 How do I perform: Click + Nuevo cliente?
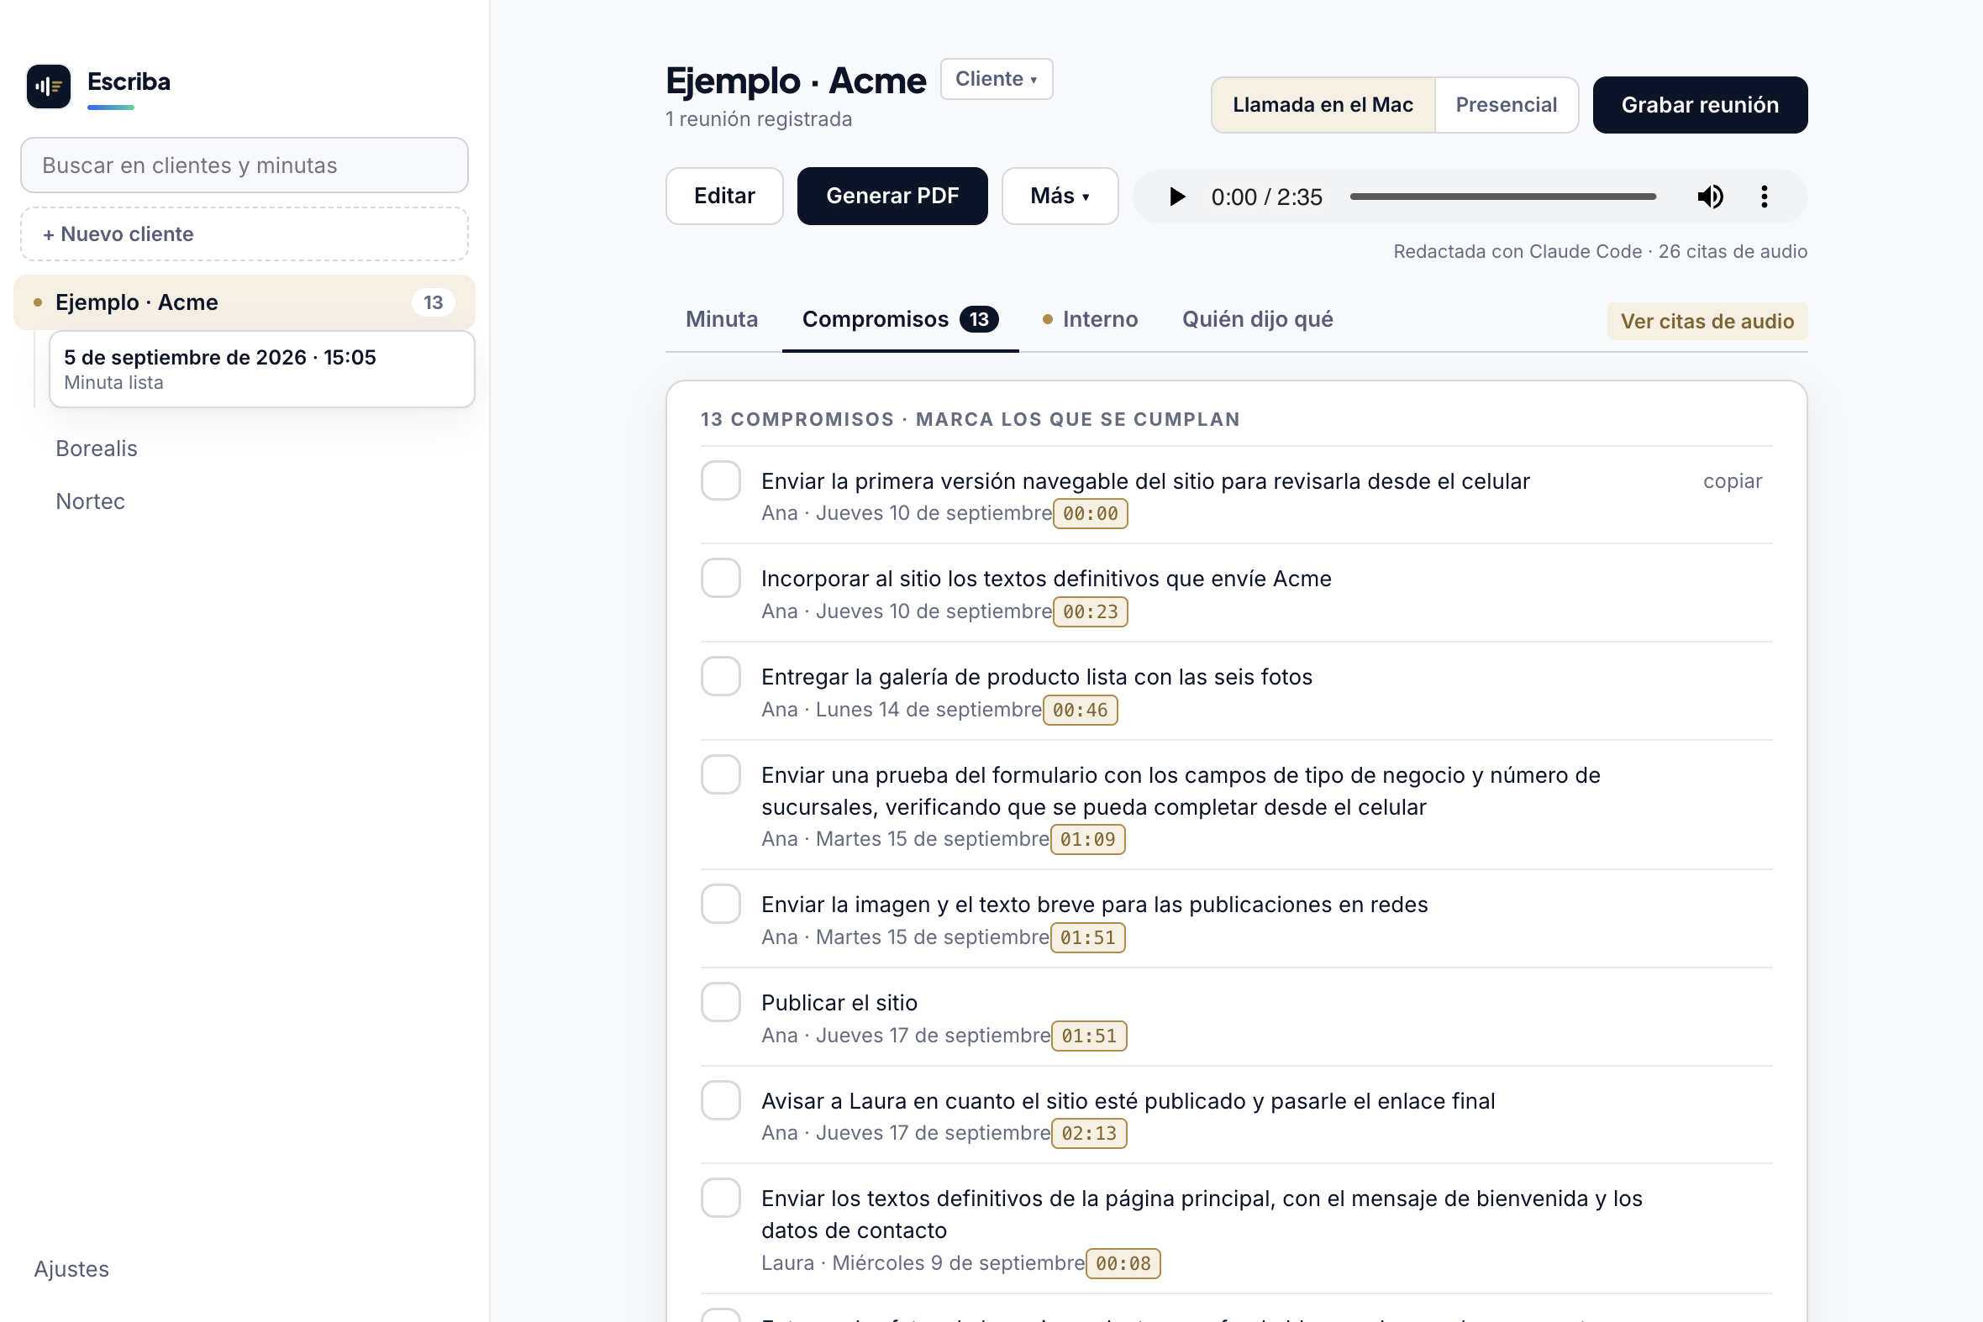click(245, 233)
